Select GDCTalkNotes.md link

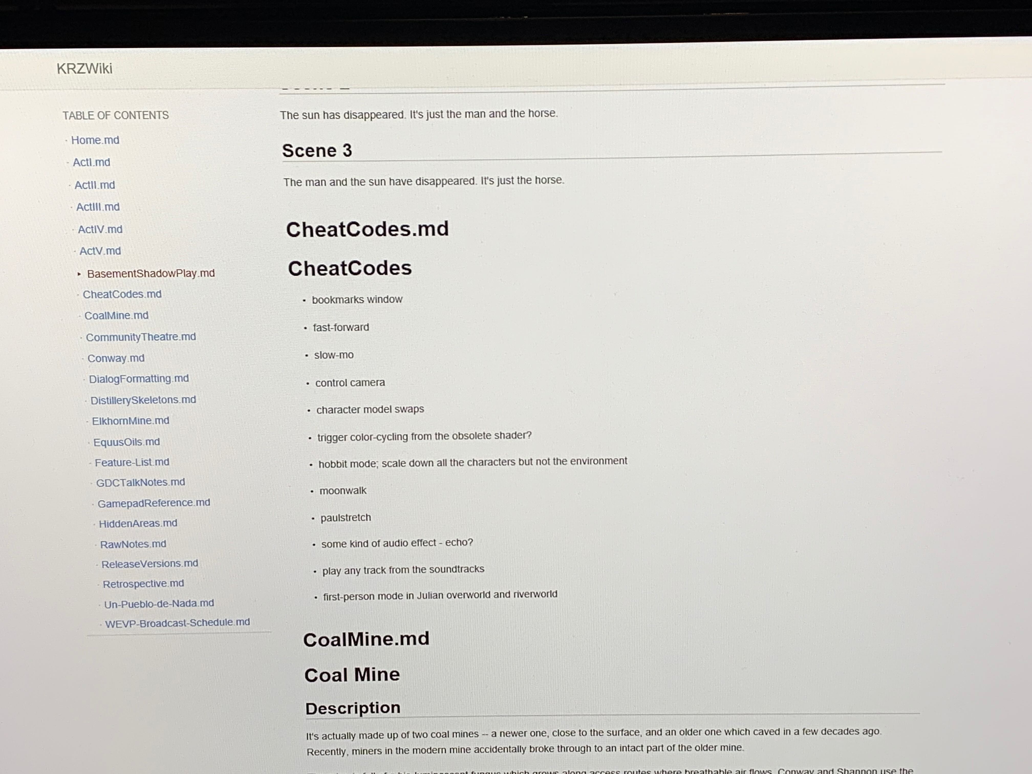(141, 482)
